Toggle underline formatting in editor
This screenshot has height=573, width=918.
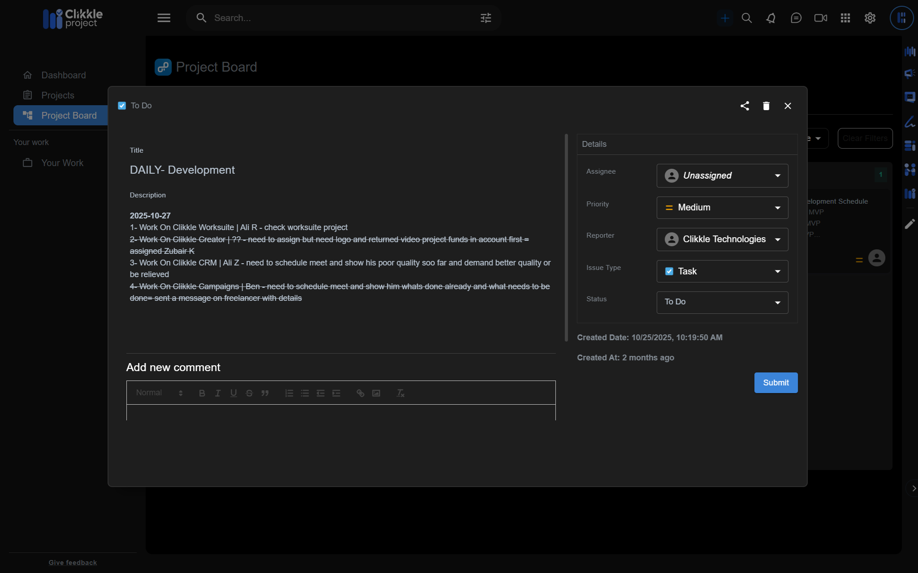pyautogui.click(x=234, y=393)
